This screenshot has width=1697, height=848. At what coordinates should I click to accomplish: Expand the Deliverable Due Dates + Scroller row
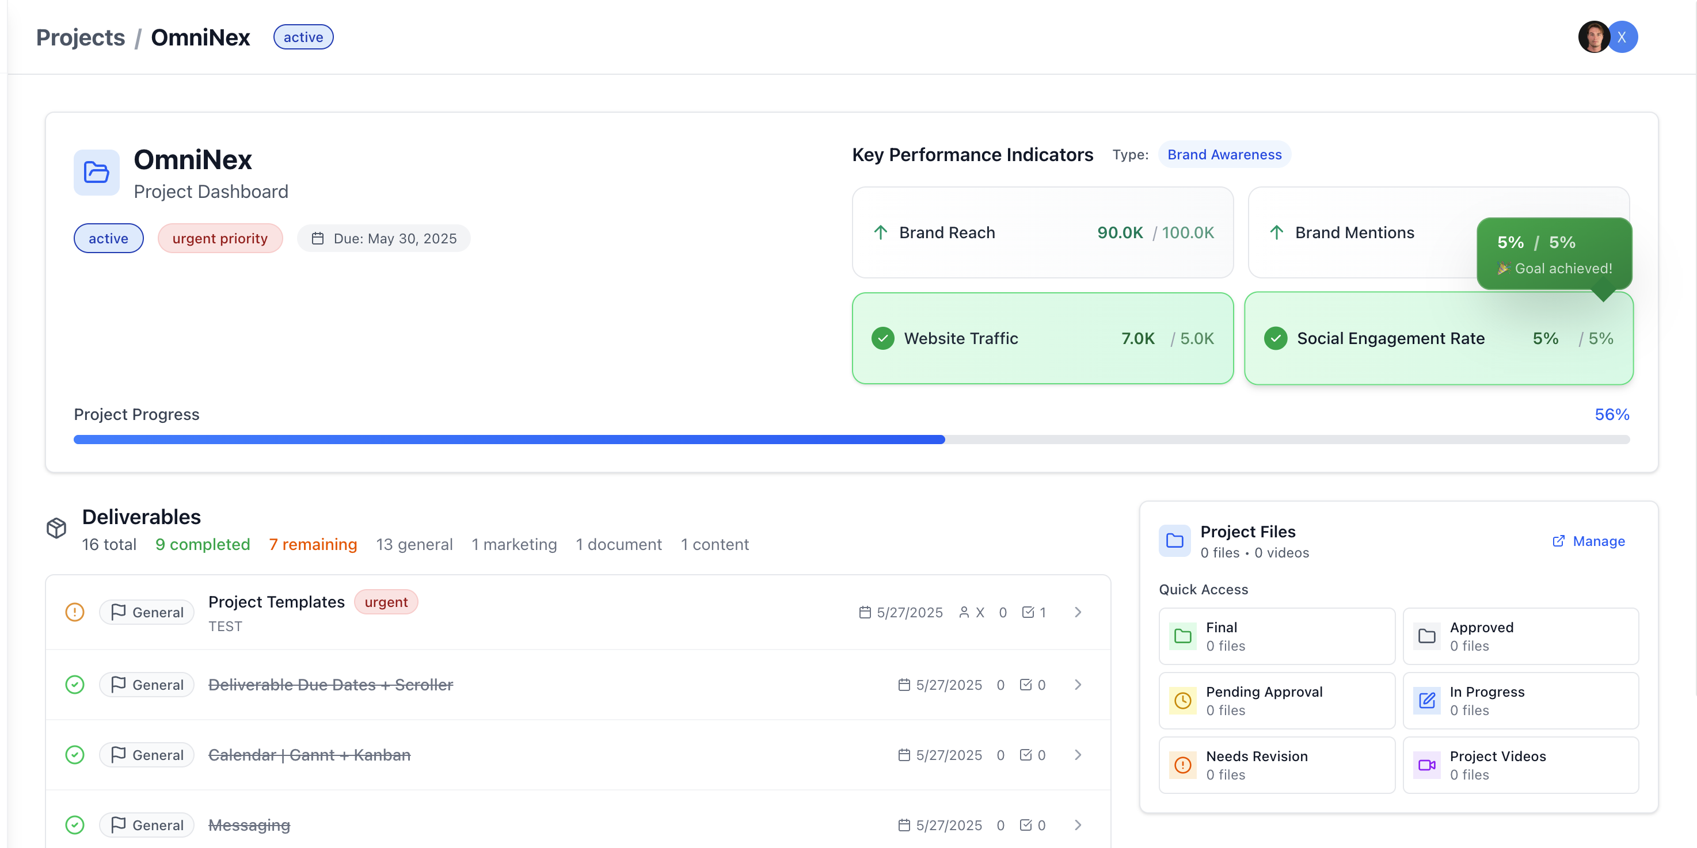[x=1078, y=684]
